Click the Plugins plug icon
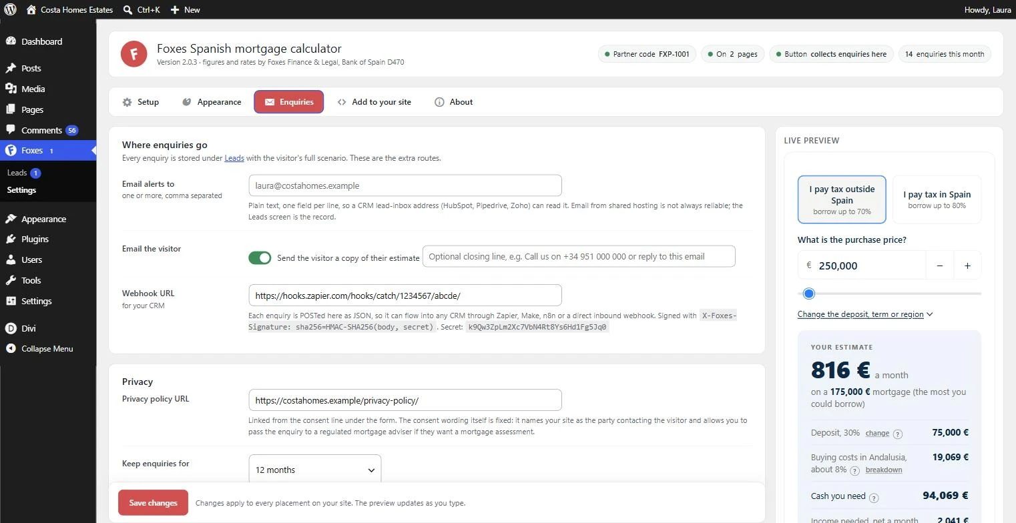 coord(11,239)
